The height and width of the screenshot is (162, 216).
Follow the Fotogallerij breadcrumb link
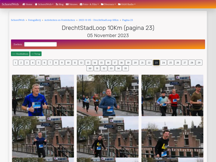click(x=35, y=20)
